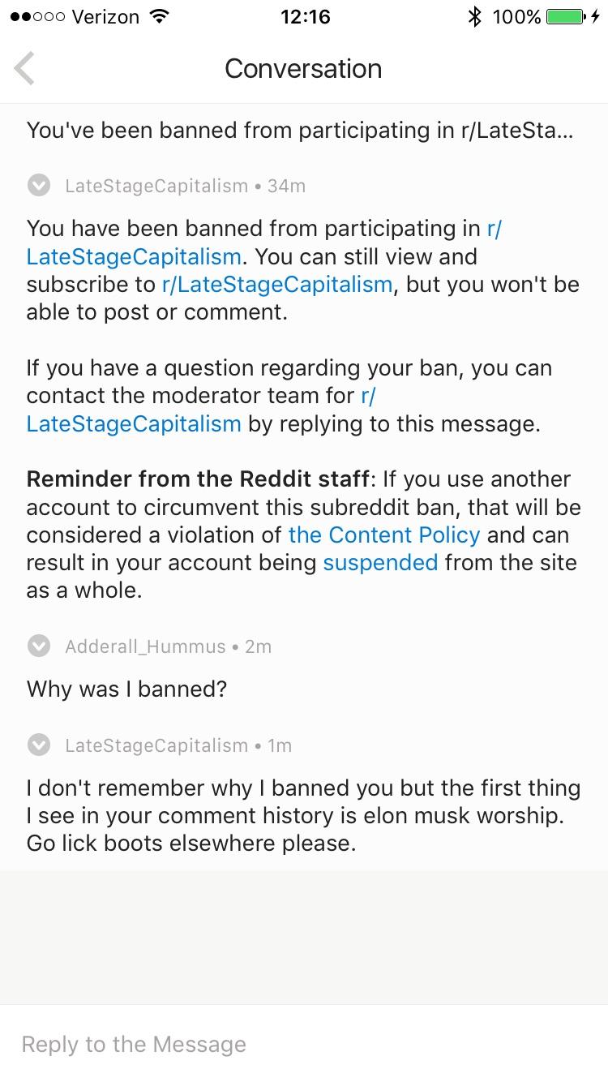This screenshot has width=608, height=1082.
Task: Collapse the latest LateStageCapitalism reply
Action: [38, 745]
